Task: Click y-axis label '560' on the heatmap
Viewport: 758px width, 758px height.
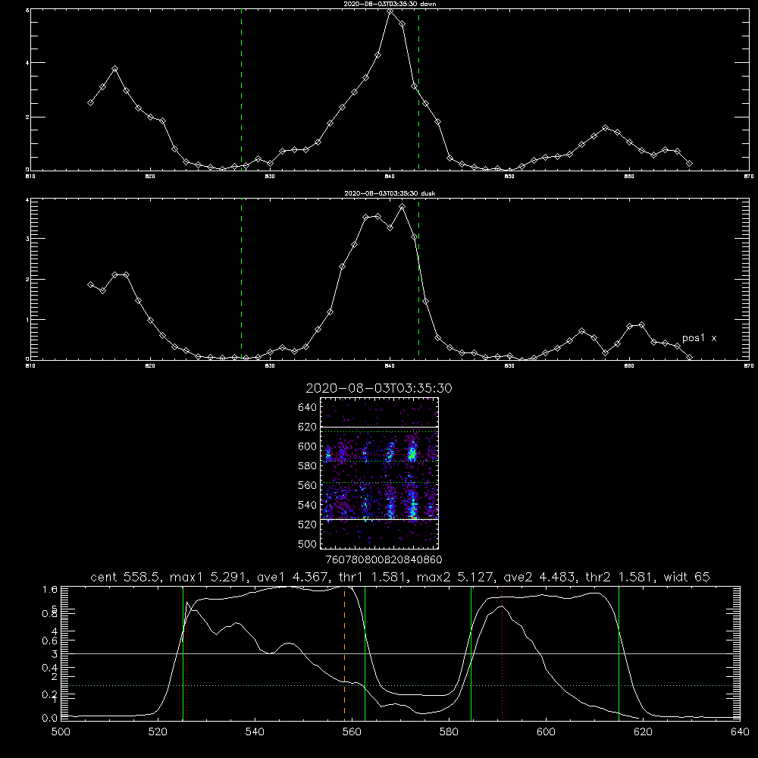Action: [307, 485]
